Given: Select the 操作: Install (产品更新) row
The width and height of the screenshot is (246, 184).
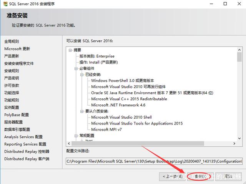Looking at the screenshot, I should point(98,62).
